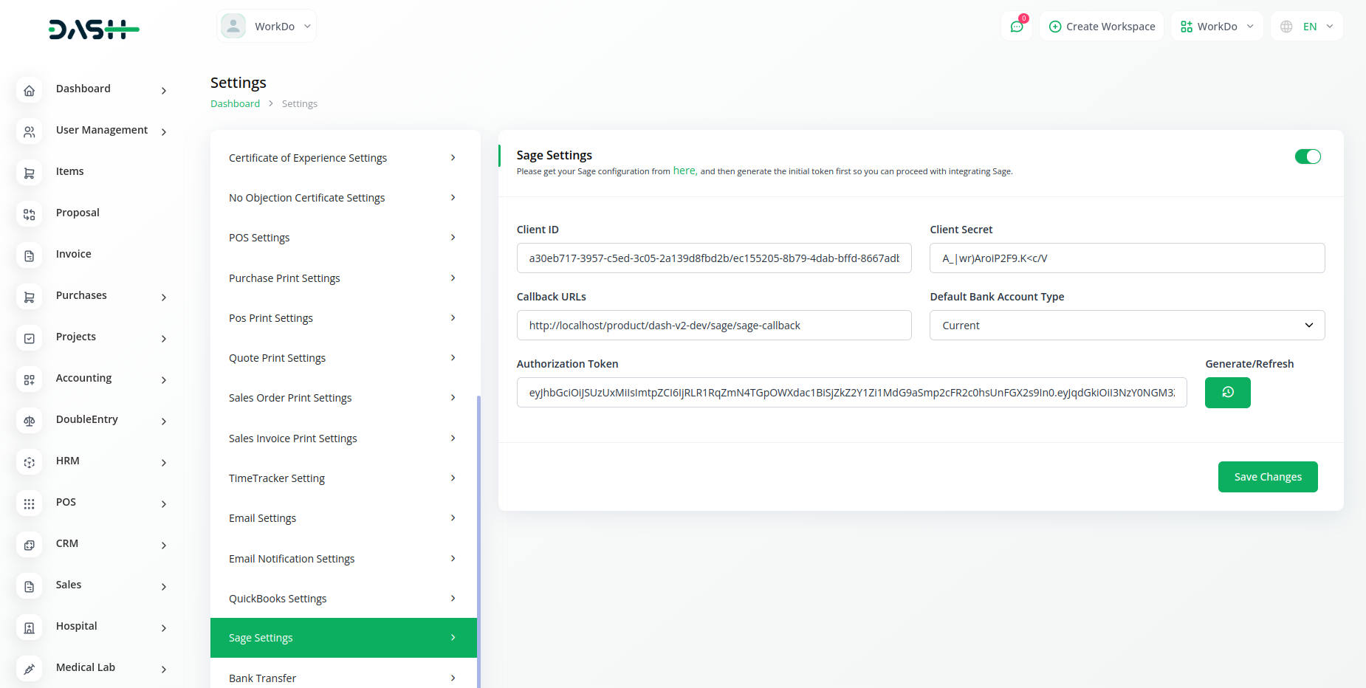Click the DASH logo
The width and height of the screenshot is (1366, 688).
coord(94,30)
